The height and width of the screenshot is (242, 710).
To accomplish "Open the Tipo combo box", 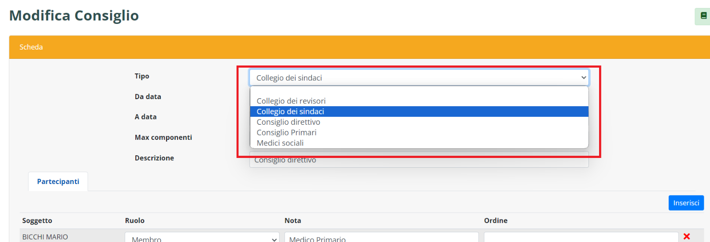I will point(419,78).
